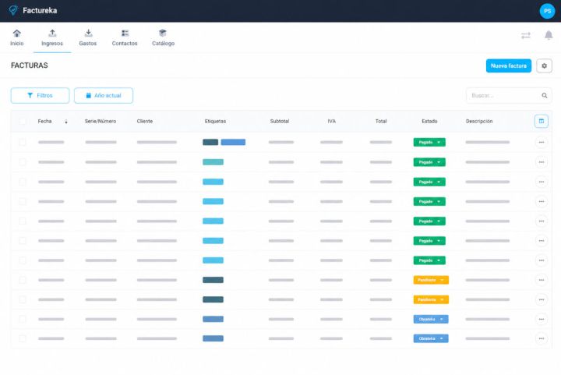Click the Nueva factura button
The image size is (561, 375).
(x=508, y=65)
